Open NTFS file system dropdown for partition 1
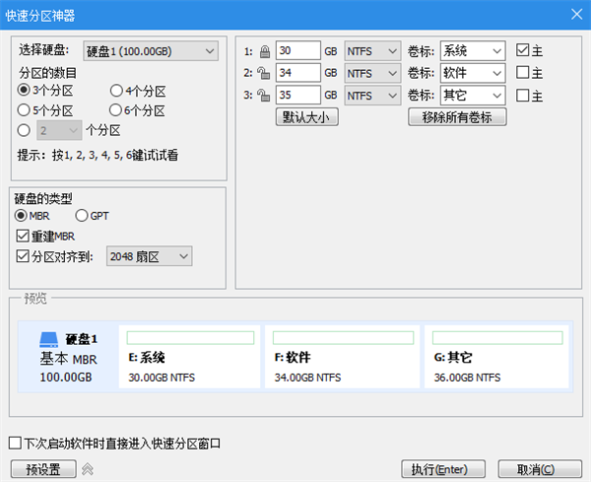The height and width of the screenshot is (482, 591). tap(372, 51)
